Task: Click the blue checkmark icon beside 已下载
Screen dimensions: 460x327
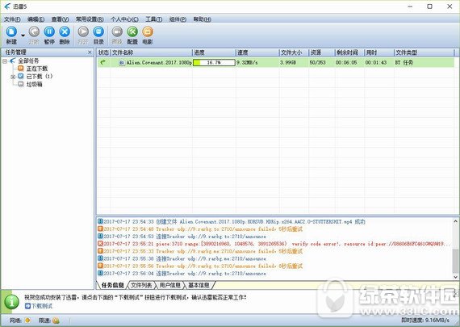Action: 20,77
